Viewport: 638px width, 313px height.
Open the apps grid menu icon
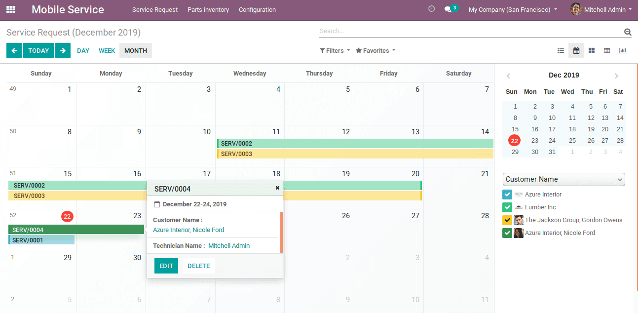pyautogui.click(x=11, y=9)
